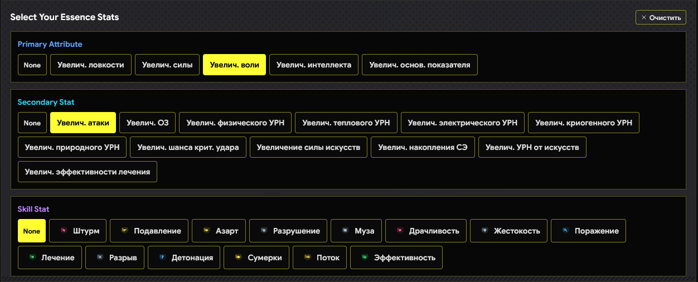The width and height of the screenshot is (698, 282).
Task: Click the Разрушение skill icon
Action: coord(263,231)
